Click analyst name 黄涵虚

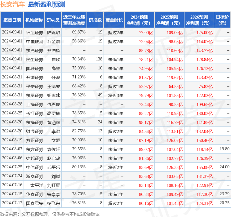coord(53,122)
